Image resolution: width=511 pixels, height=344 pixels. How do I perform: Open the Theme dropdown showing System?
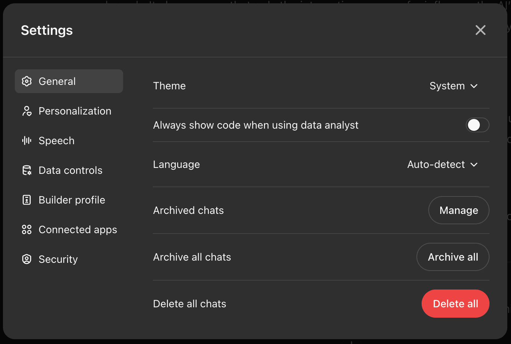coord(453,86)
